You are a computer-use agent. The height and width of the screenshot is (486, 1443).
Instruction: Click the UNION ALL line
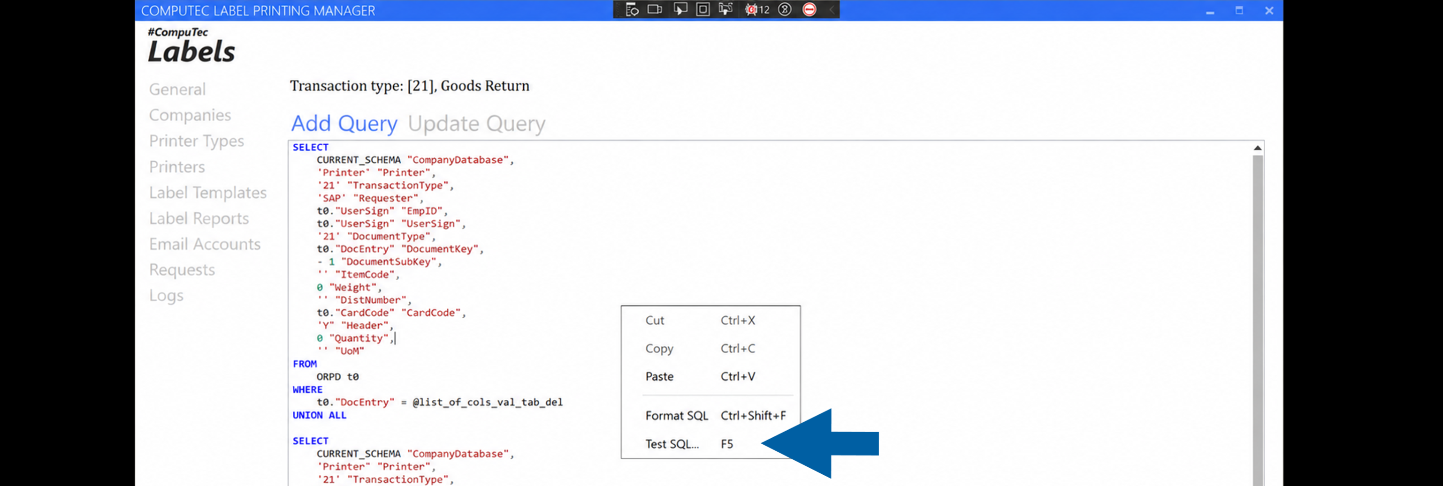[319, 416]
